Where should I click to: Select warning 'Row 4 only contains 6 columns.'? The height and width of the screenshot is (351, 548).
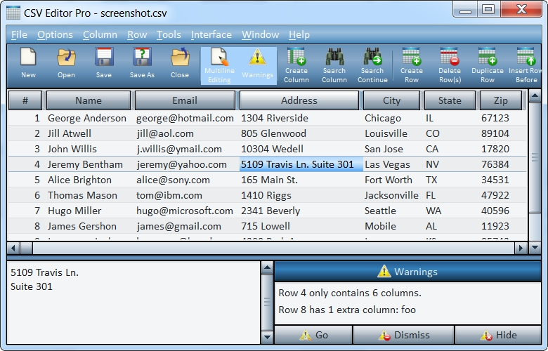click(x=350, y=293)
